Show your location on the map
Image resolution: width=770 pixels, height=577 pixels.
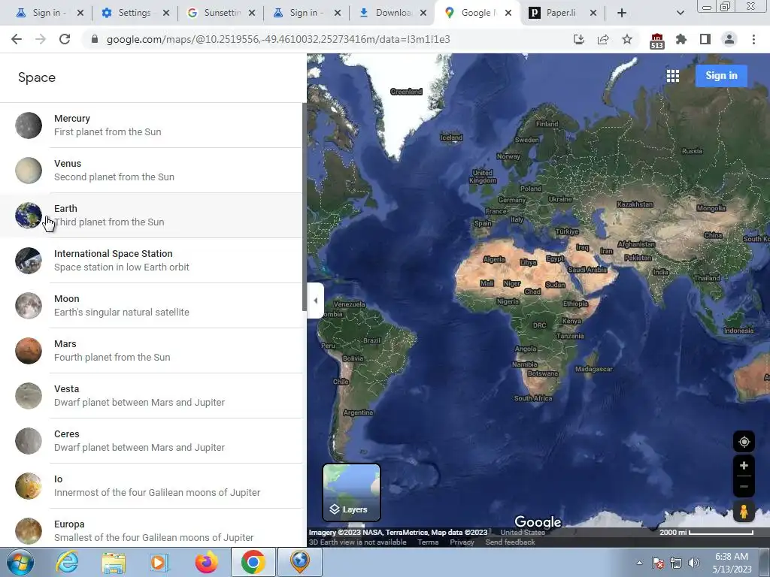pyautogui.click(x=744, y=442)
